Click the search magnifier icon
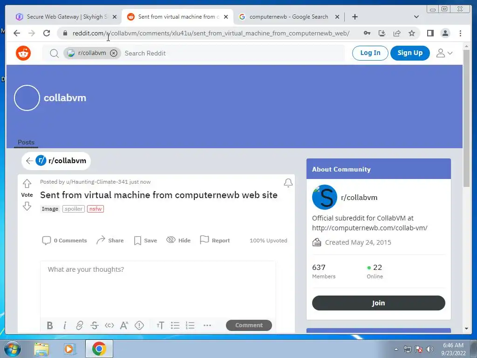Image resolution: width=477 pixels, height=358 pixels. coord(54,53)
